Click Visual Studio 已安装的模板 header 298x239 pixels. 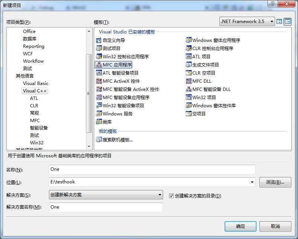[127, 32]
